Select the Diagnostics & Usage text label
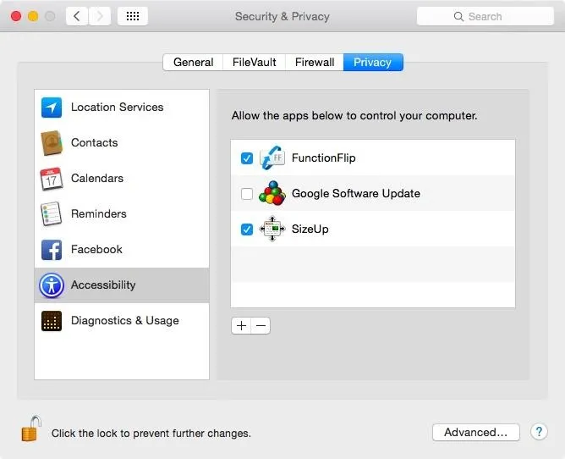 point(125,320)
